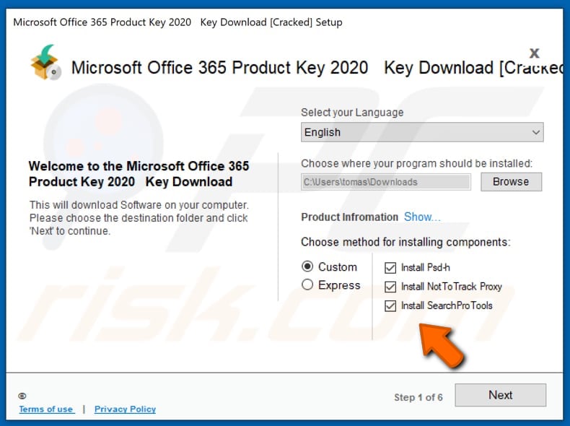The image size is (570, 426).
Task: Click the installation path text field
Action: tap(385, 182)
